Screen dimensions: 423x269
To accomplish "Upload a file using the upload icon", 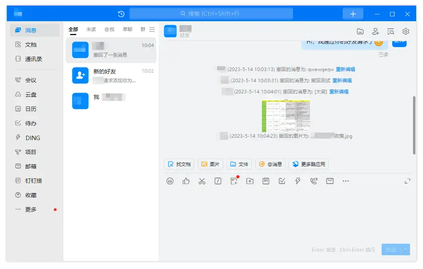I will (250, 181).
